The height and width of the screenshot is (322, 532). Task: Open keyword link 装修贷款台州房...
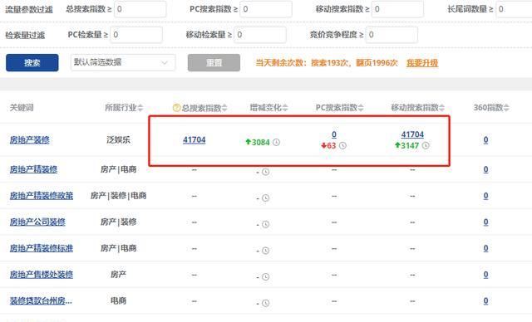[41, 300]
